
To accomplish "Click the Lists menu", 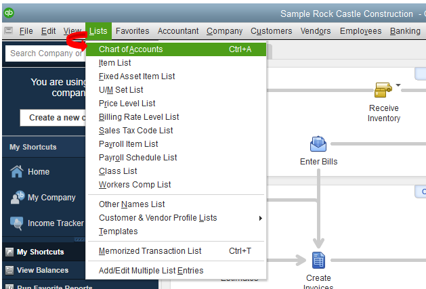I will (98, 31).
